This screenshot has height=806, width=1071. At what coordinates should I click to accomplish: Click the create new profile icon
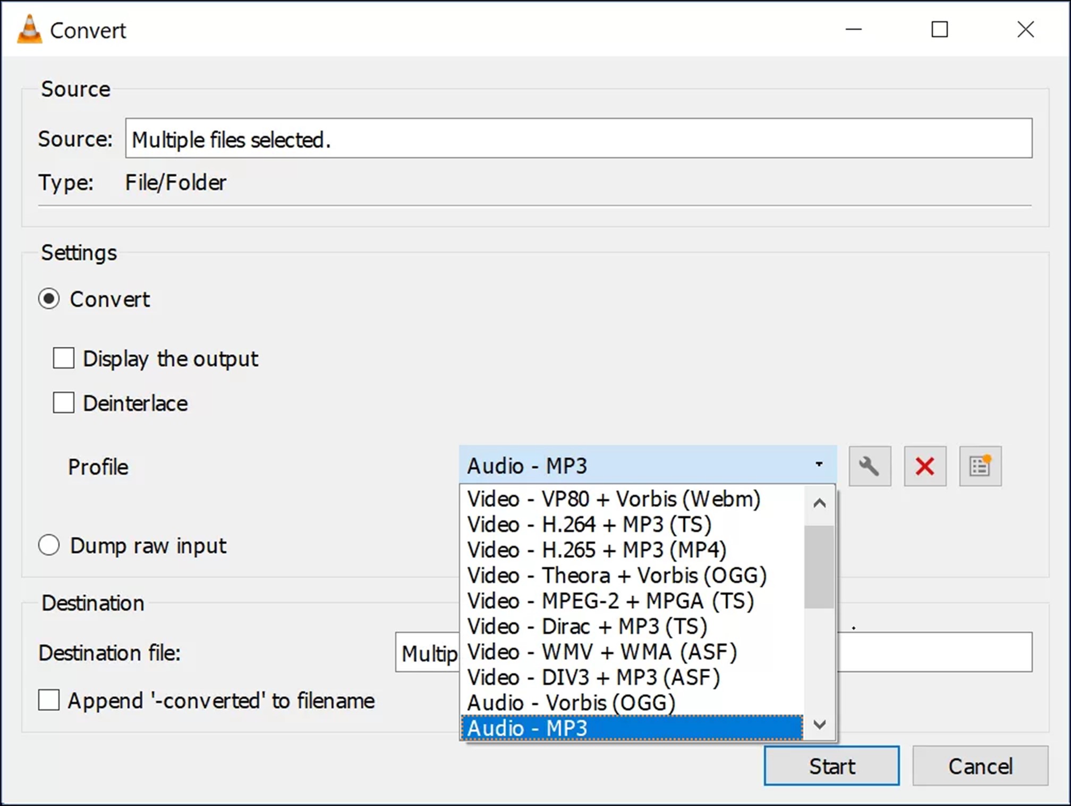[980, 466]
